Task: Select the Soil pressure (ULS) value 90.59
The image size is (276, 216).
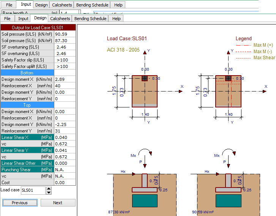Action: (65, 34)
